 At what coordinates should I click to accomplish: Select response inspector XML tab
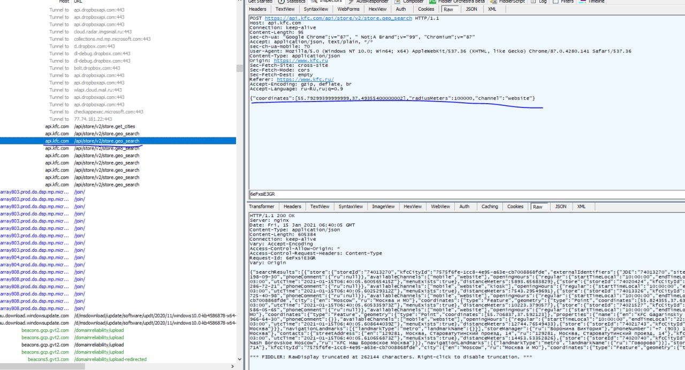pos(581,206)
